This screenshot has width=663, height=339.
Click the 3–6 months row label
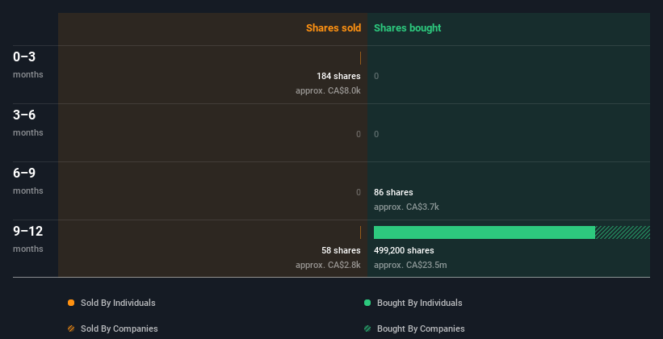click(x=28, y=123)
